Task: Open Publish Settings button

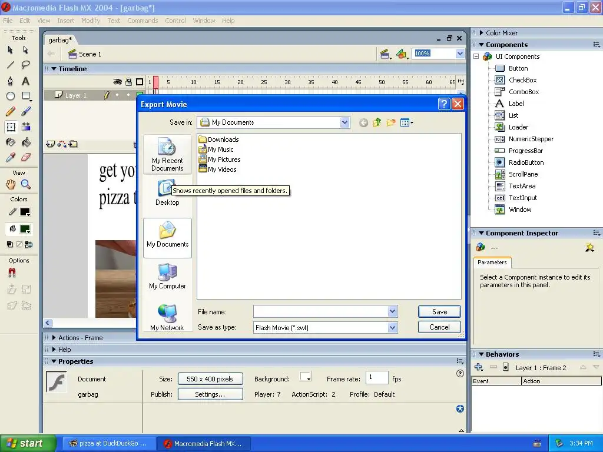Action: point(210,394)
